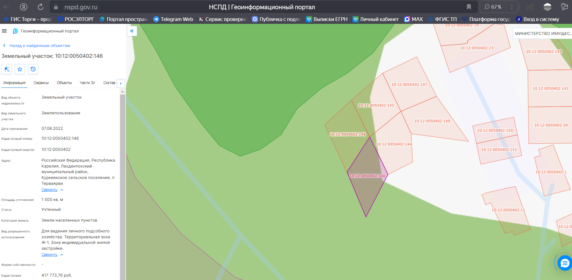Open the chat support bubble
Screen dimensions: 572x280
(565, 263)
